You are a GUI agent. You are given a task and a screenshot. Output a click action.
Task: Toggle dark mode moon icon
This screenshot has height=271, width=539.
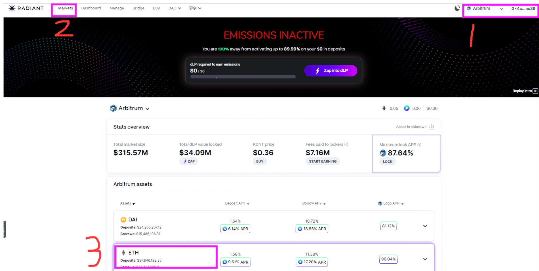pyautogui.click(x=457, y=8)
